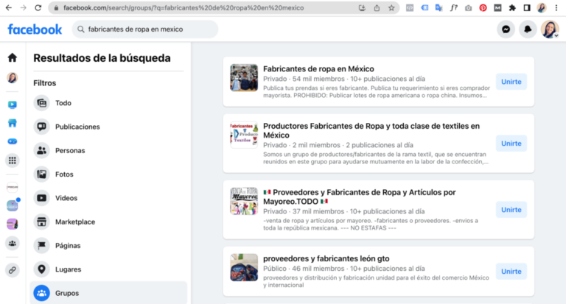Image resolution: width=566 pixels, height=304 pixels.
Task: Click 'Privado · 54 mil miembros' text
Action: [x=304, y=79]
